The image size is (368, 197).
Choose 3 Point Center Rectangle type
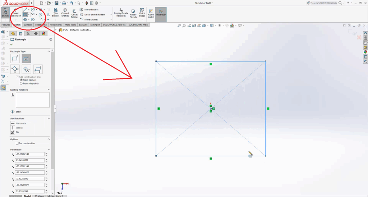pyautogui.click(x=26, y=69)
